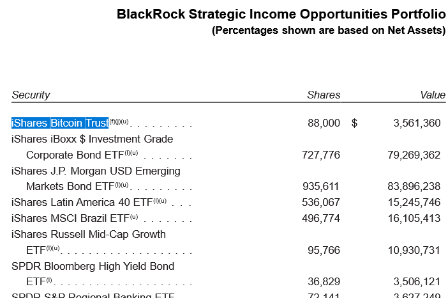This screenshot has width=448, height=298.
Task: Click the BlackRock Strategic Income Opportunities Portfolio title
Action: pos(281,15)
